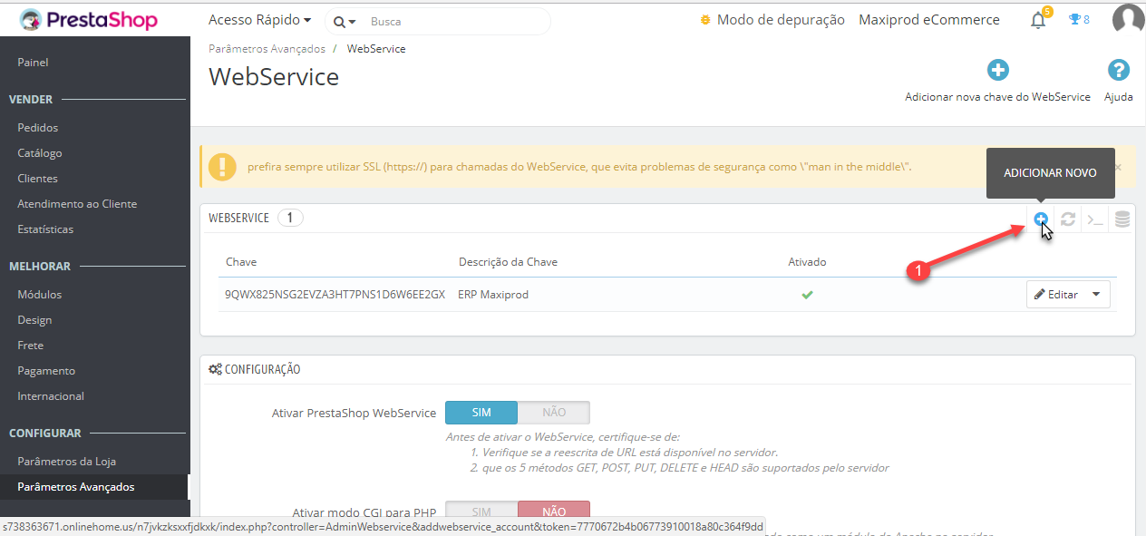The image size is (1146, 536).
Task: Click the WebService breadcrumb item
Action: (x=376, y=49)
